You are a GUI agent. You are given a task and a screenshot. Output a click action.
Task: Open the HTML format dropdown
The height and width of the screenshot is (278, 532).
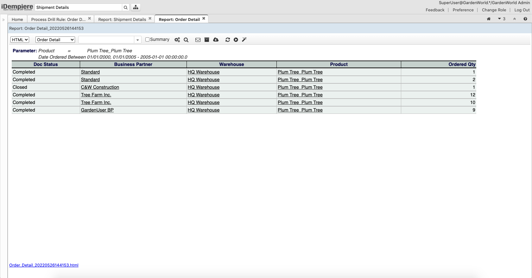20,40
